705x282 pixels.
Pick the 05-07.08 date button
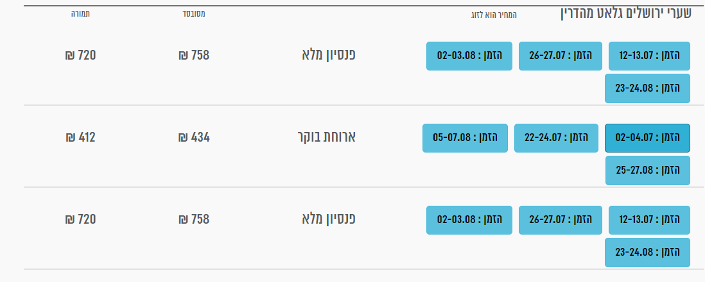click(x=465, y=138)
